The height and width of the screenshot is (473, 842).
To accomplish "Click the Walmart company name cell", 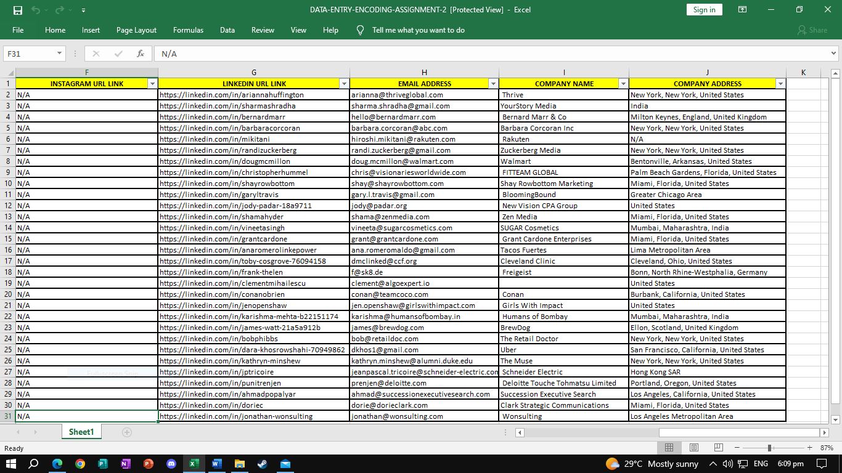I will (x=564, y=161).
